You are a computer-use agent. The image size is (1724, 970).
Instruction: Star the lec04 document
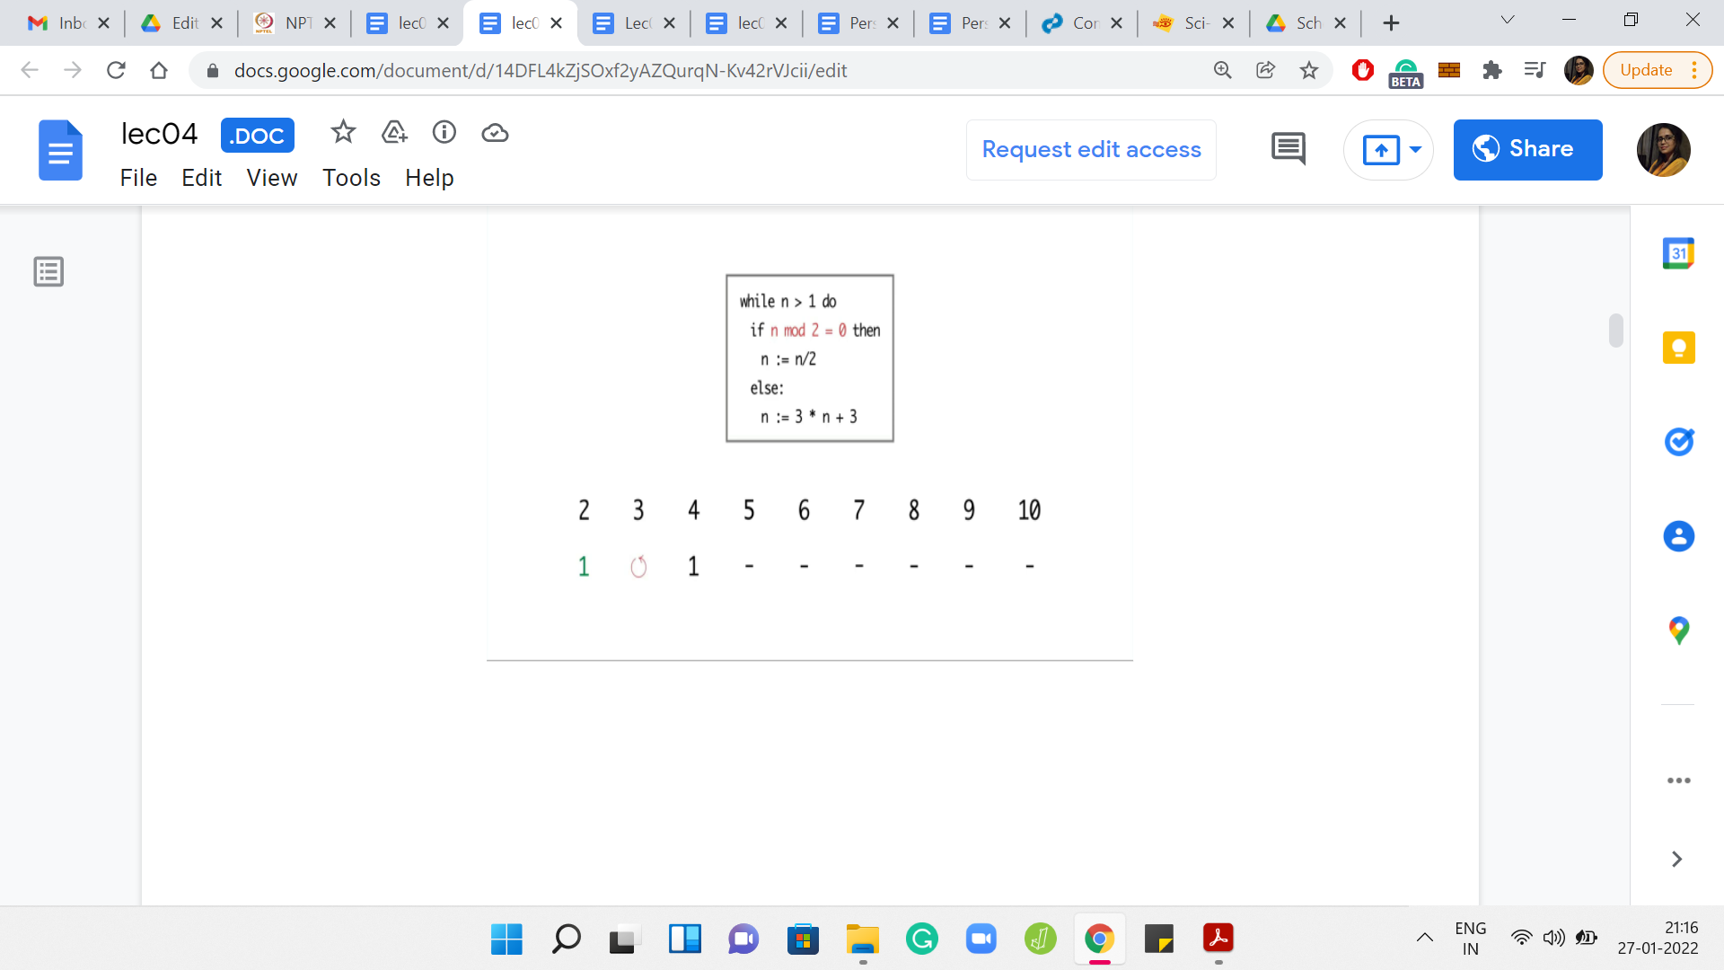click(343, 133)
